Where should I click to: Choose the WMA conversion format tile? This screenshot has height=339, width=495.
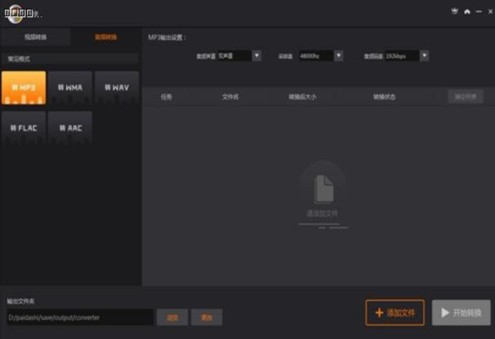click(x=69, y=88)
